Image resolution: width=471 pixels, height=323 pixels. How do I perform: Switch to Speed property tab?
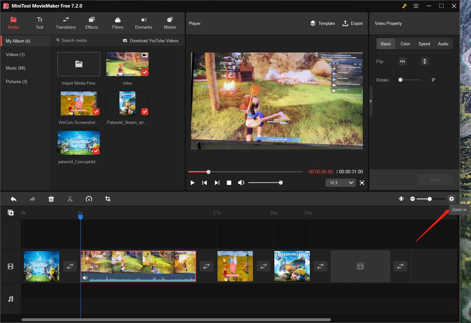click(424, 44)
